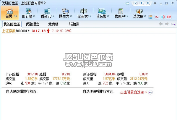Click the pin window icon
Viewport: 177px width, 120px height.
tap(127, 3)
